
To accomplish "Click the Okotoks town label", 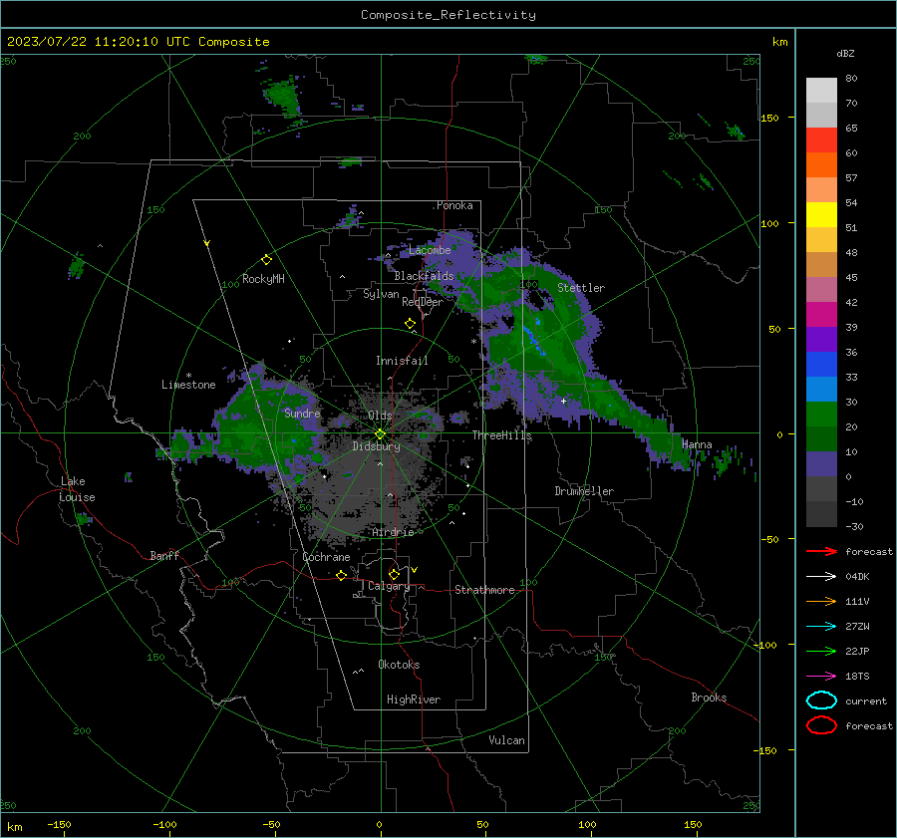I will 399,665.
